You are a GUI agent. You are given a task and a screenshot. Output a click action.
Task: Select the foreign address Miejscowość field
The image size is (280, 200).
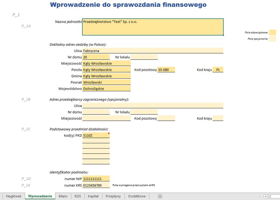[x=106, y=118]
